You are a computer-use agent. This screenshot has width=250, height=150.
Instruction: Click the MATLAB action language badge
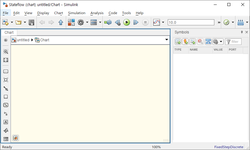coord(15,138)
